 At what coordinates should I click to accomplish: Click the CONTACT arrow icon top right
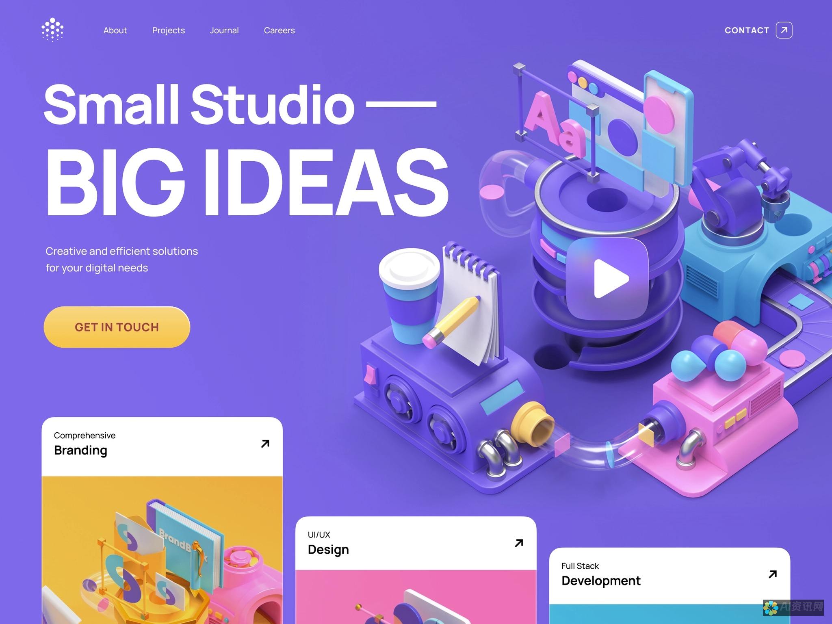coord(784,30)
